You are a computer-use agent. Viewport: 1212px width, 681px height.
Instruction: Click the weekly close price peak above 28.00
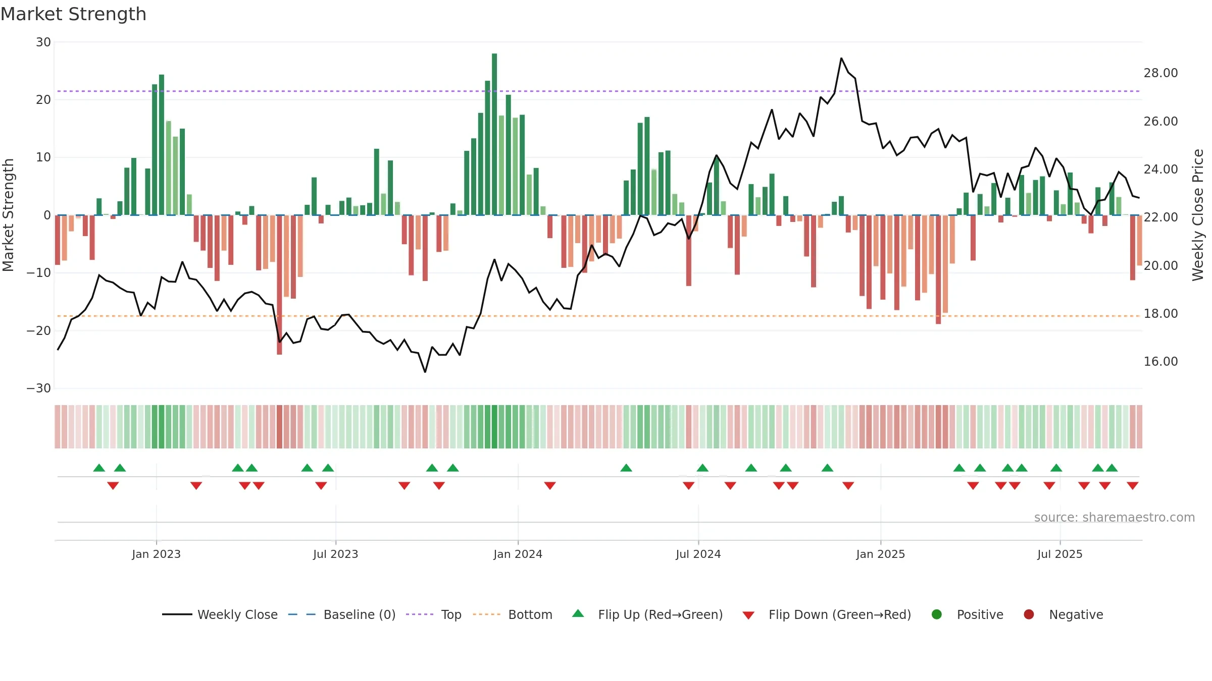pyautogui.click(x=841, y=59)
